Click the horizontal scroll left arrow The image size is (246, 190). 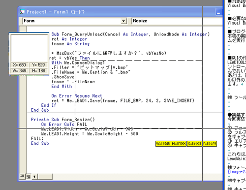(x=34, y=177)
